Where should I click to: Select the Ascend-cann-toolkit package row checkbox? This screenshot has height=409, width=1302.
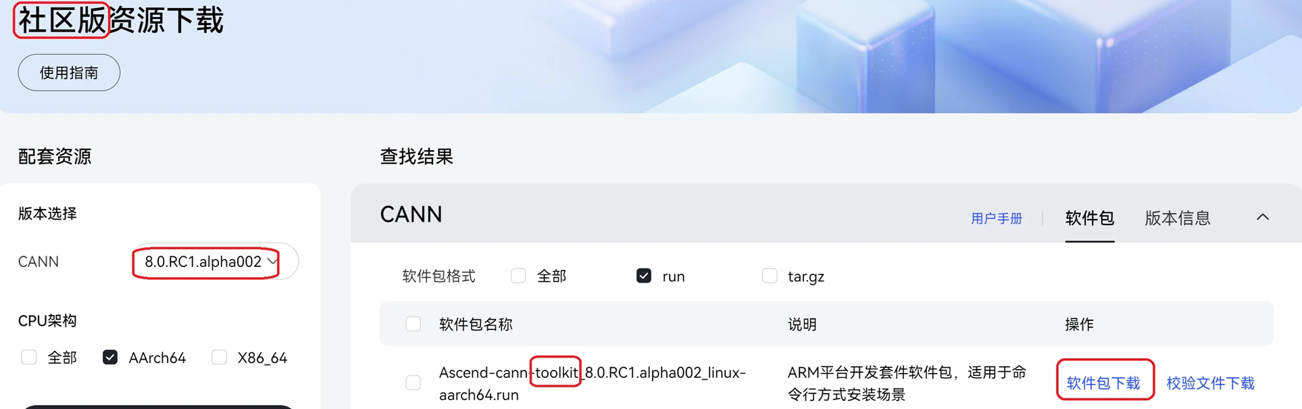(413, 383)
